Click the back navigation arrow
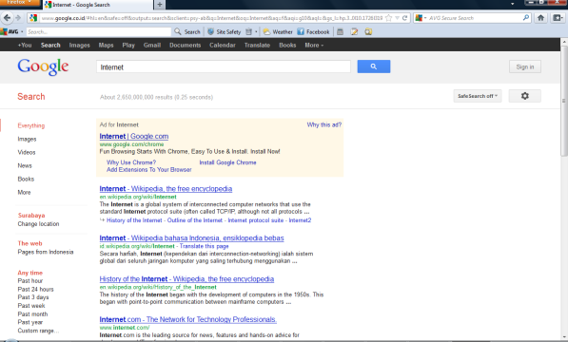 click(7, 18)
